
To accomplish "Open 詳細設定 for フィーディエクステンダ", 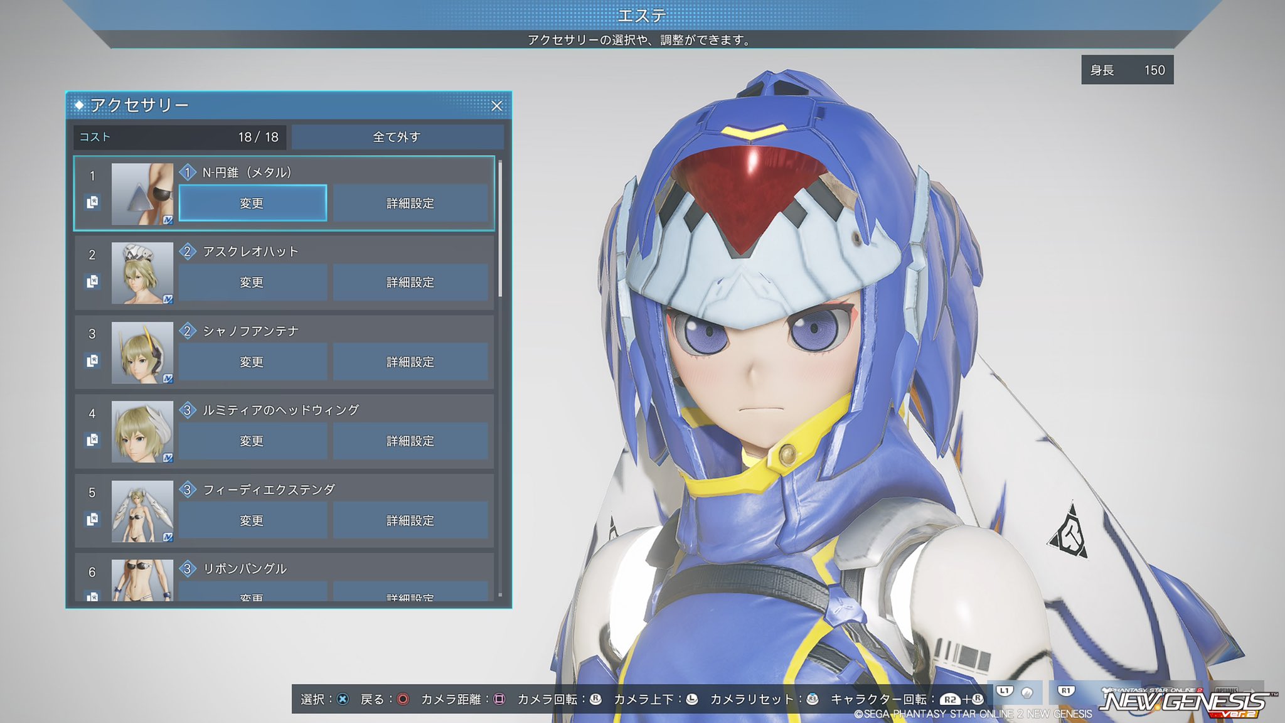I will point(410,520).
